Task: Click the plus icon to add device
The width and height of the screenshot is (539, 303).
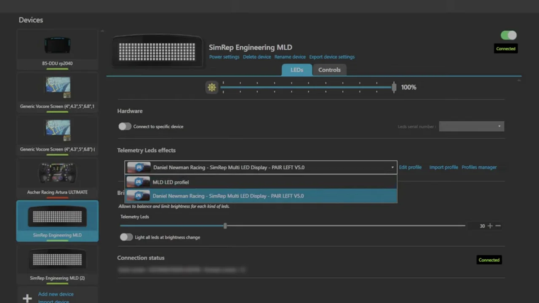Action: [27, 298]
